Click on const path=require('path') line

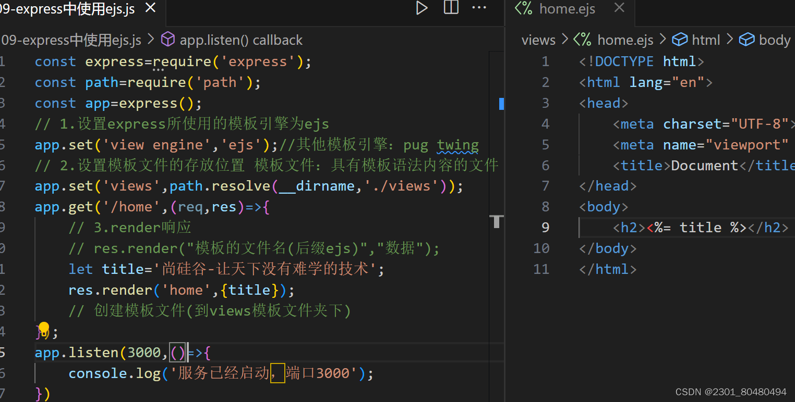148,82
